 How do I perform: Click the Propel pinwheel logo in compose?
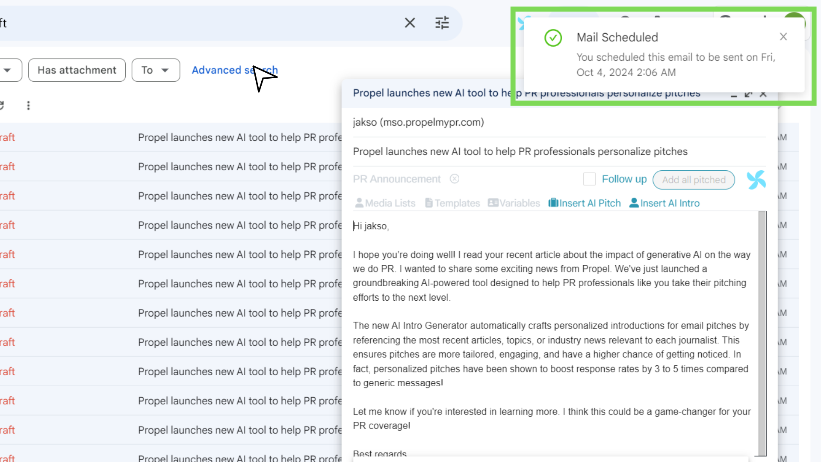[x=756, y=180]
